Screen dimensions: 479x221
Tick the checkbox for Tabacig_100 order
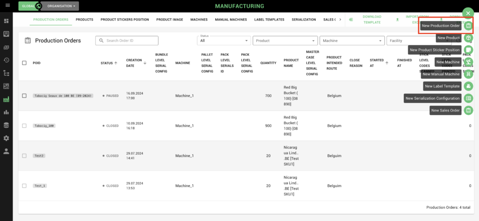point(24,126)
